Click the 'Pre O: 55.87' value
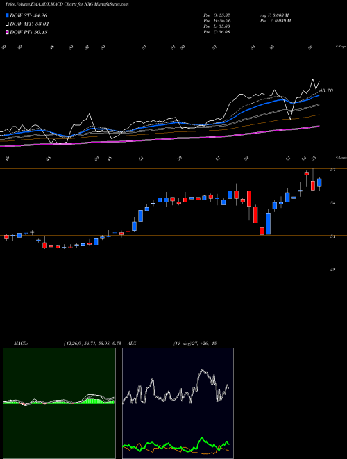347x459 pixels. click(x=217, y=15)
